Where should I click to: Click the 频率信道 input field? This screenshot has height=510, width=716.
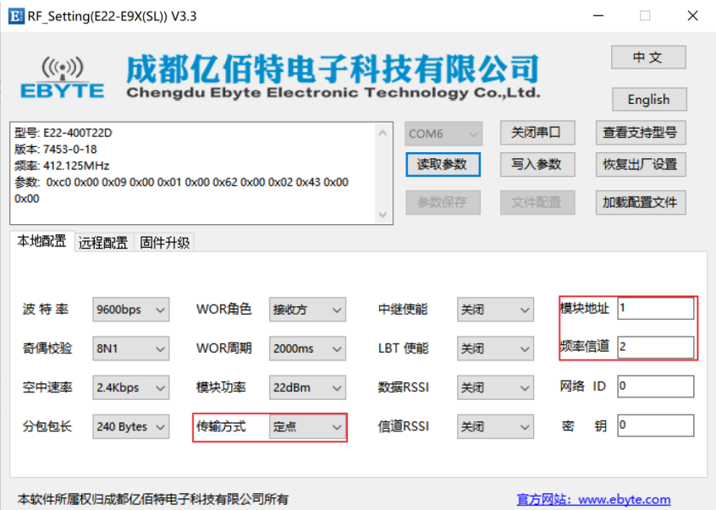656,347
